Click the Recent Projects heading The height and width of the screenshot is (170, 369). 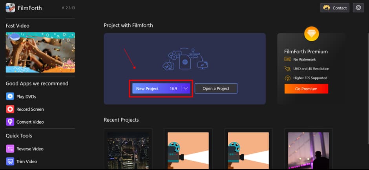121,120
